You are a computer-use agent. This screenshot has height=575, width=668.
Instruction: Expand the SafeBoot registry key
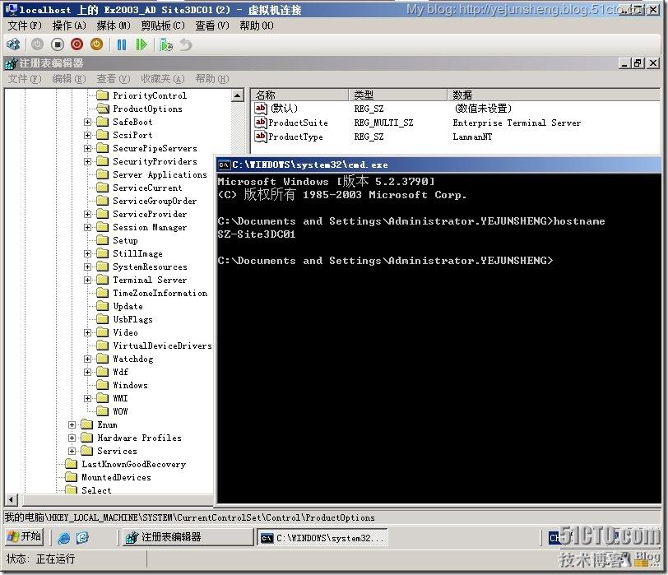[87, 123]
